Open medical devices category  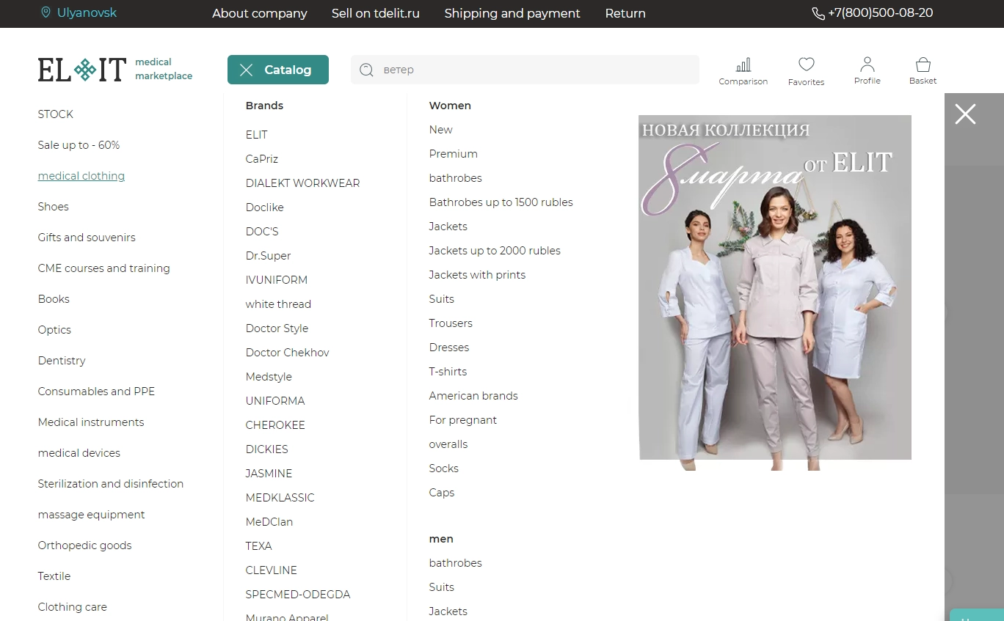click(79, 453)
